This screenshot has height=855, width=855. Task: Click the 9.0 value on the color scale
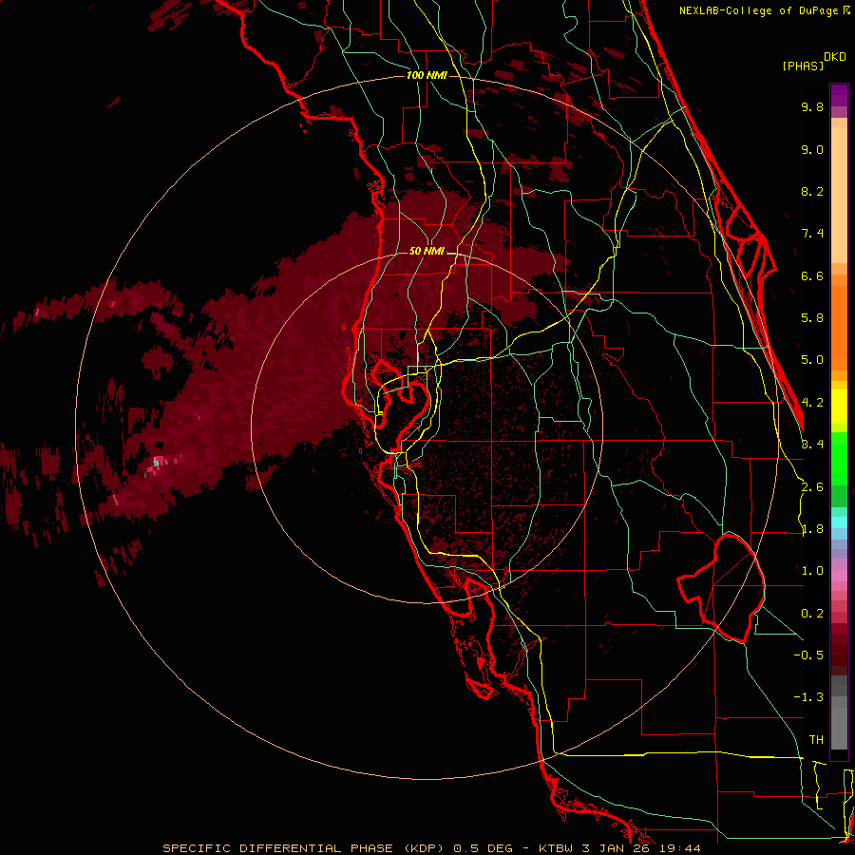click(x=812, y=149)
